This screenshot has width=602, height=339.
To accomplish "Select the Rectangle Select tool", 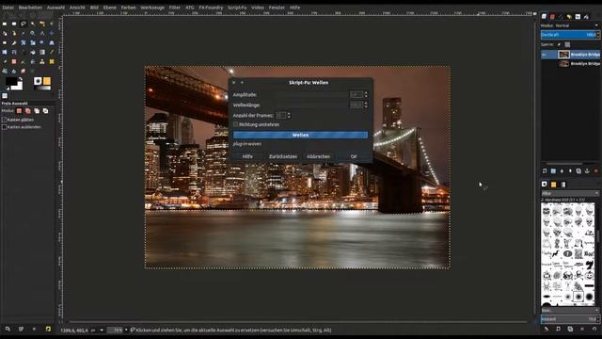I will 5,24.
